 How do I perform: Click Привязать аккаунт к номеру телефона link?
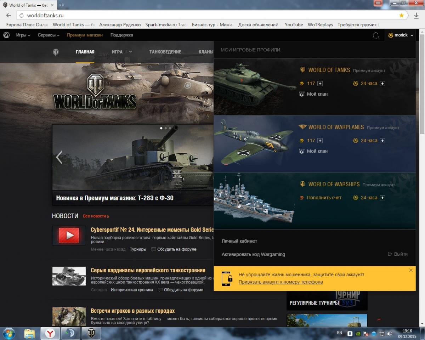(281, 282)
